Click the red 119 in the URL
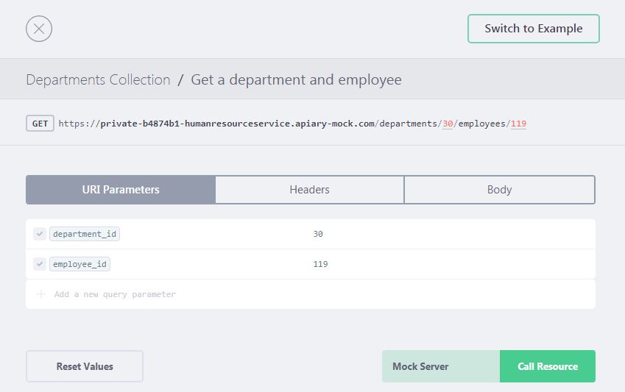Image resolution: width=625 pixels, height=392 pixels. tap(518, 124)
